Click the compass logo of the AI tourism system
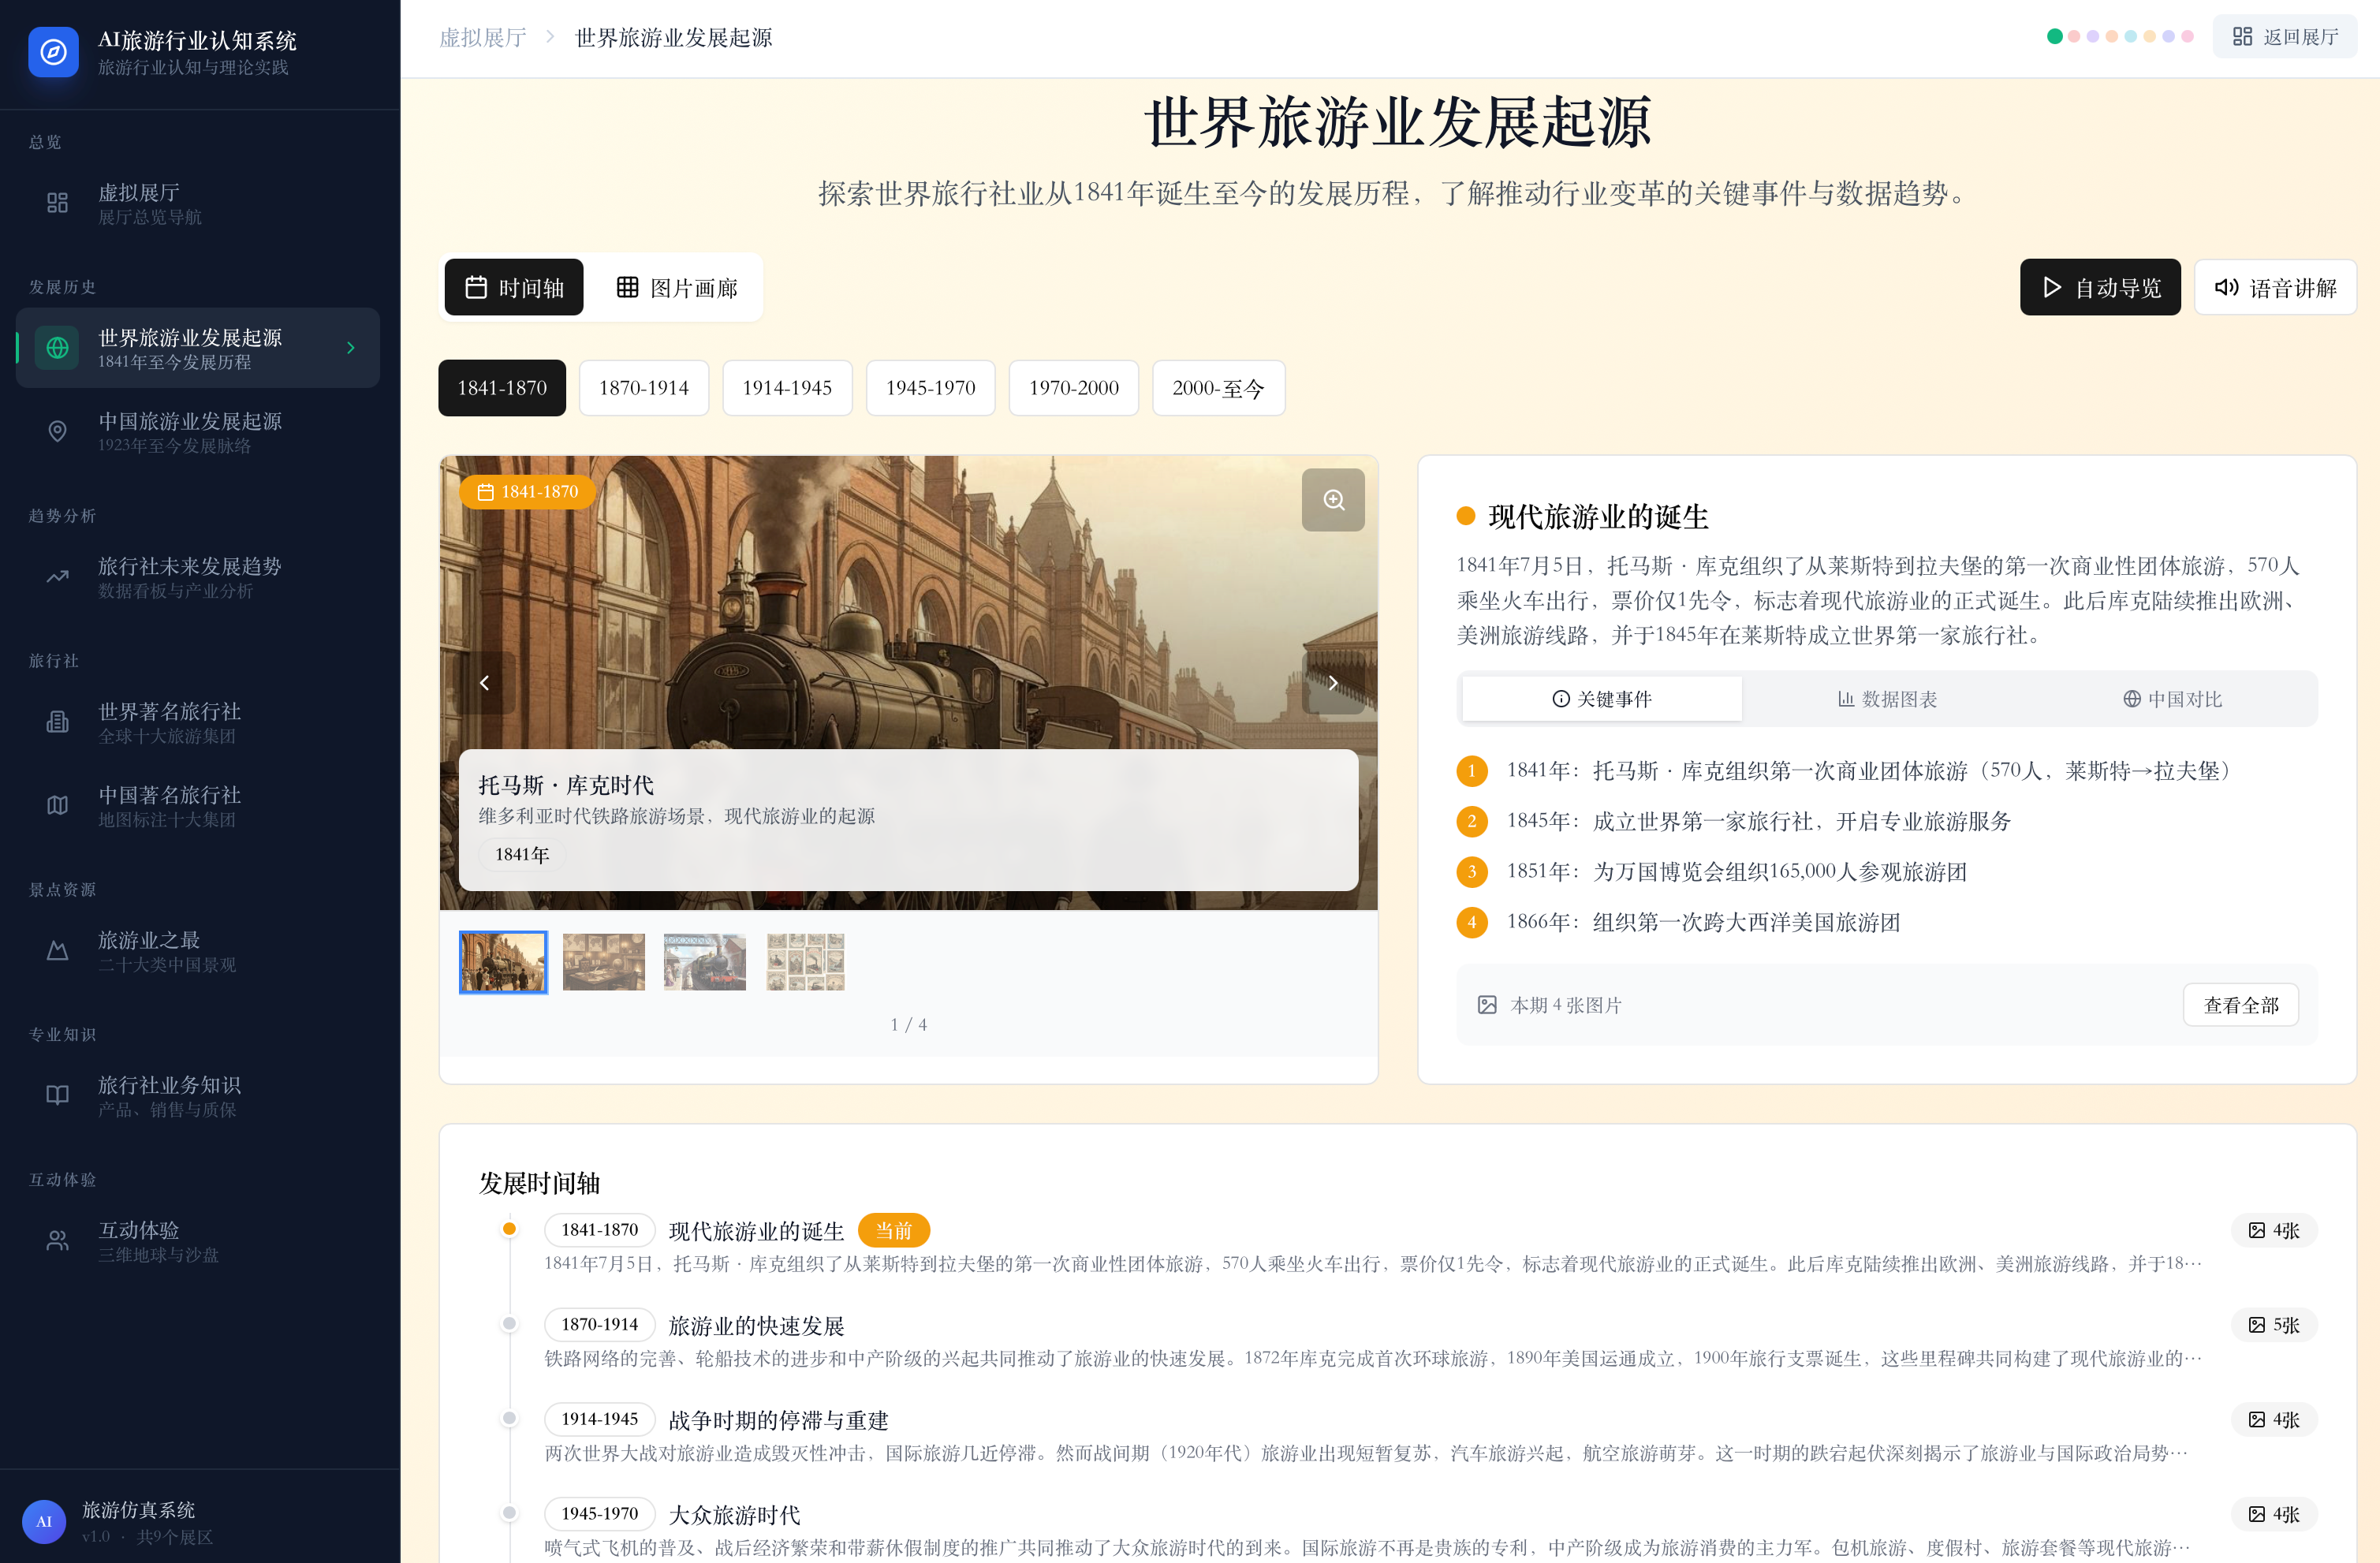The height and width of the screenshot is (1563, 2380). tap(54, 52)
